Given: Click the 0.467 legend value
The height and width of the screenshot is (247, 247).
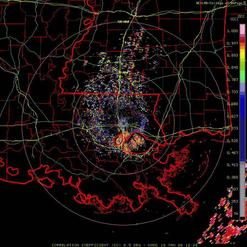Looking at the screenshot, I should coord(232,153).
